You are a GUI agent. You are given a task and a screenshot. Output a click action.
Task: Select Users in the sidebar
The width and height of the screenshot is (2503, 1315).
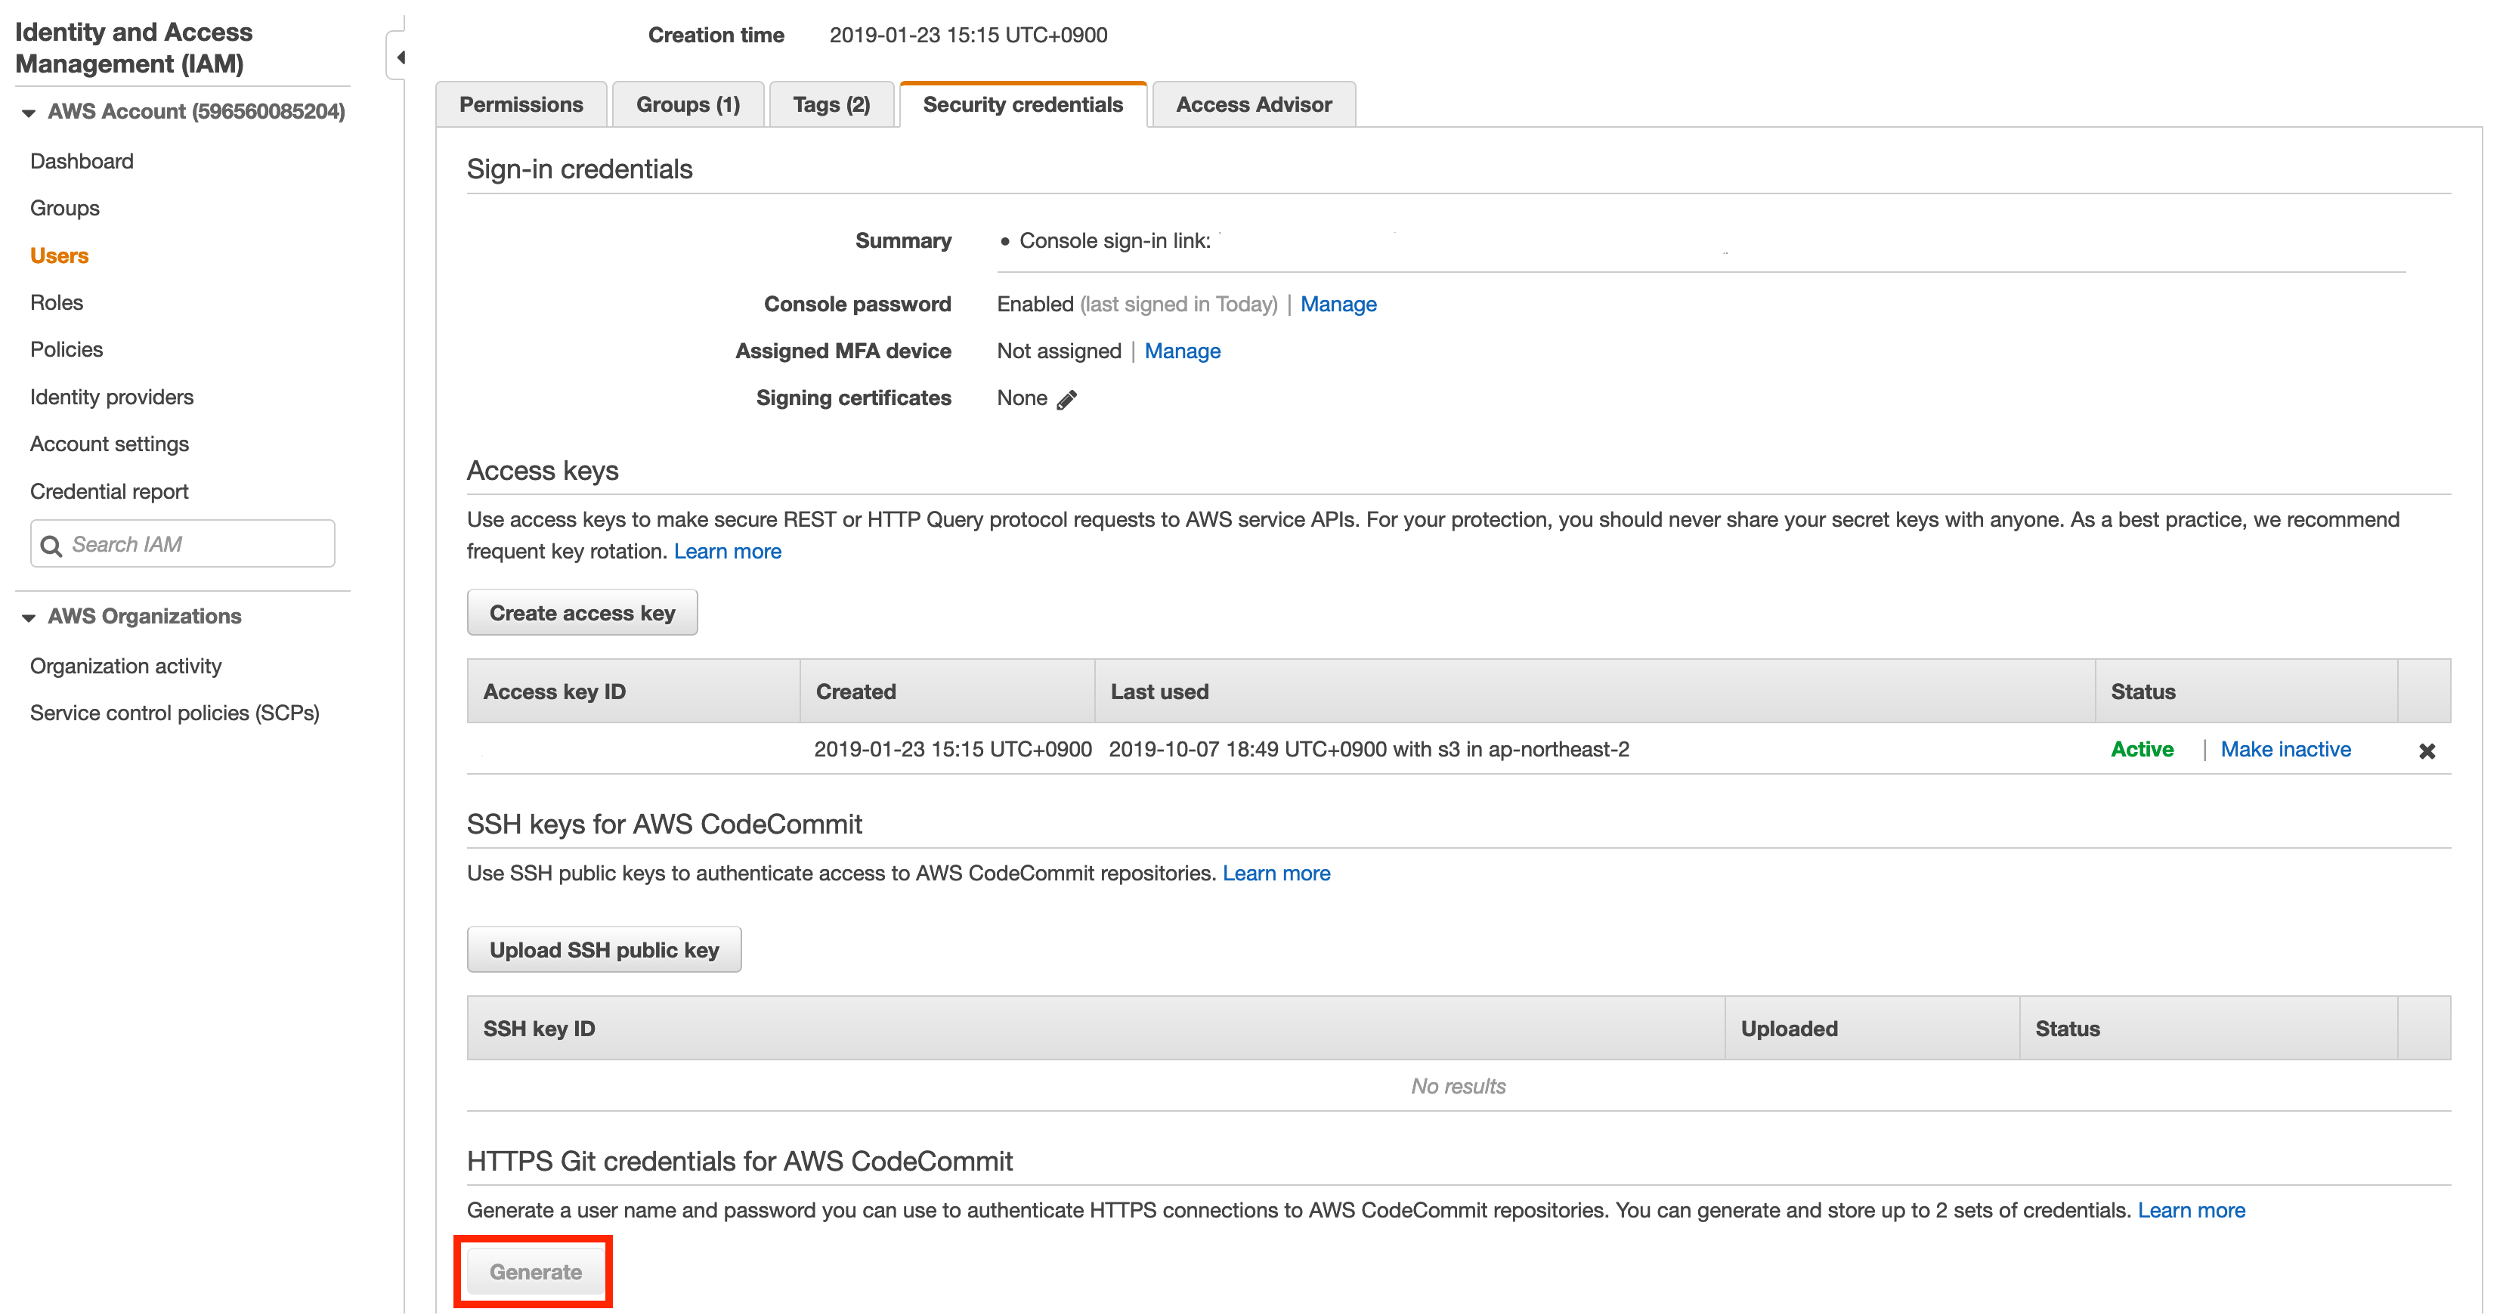[x=59, y=255]
